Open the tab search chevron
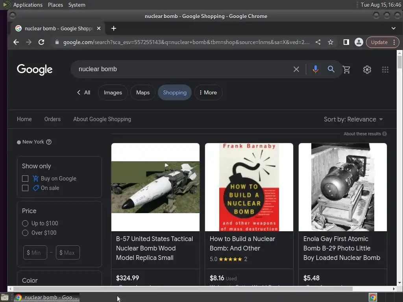Screen dimensions: 403x302 [394, 28]
